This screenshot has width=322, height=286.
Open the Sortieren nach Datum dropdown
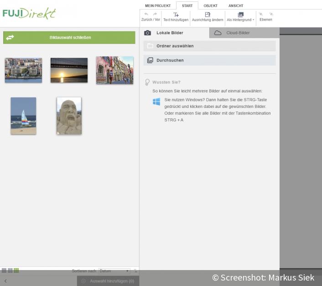pyautogui.click(x=114, y=271)
